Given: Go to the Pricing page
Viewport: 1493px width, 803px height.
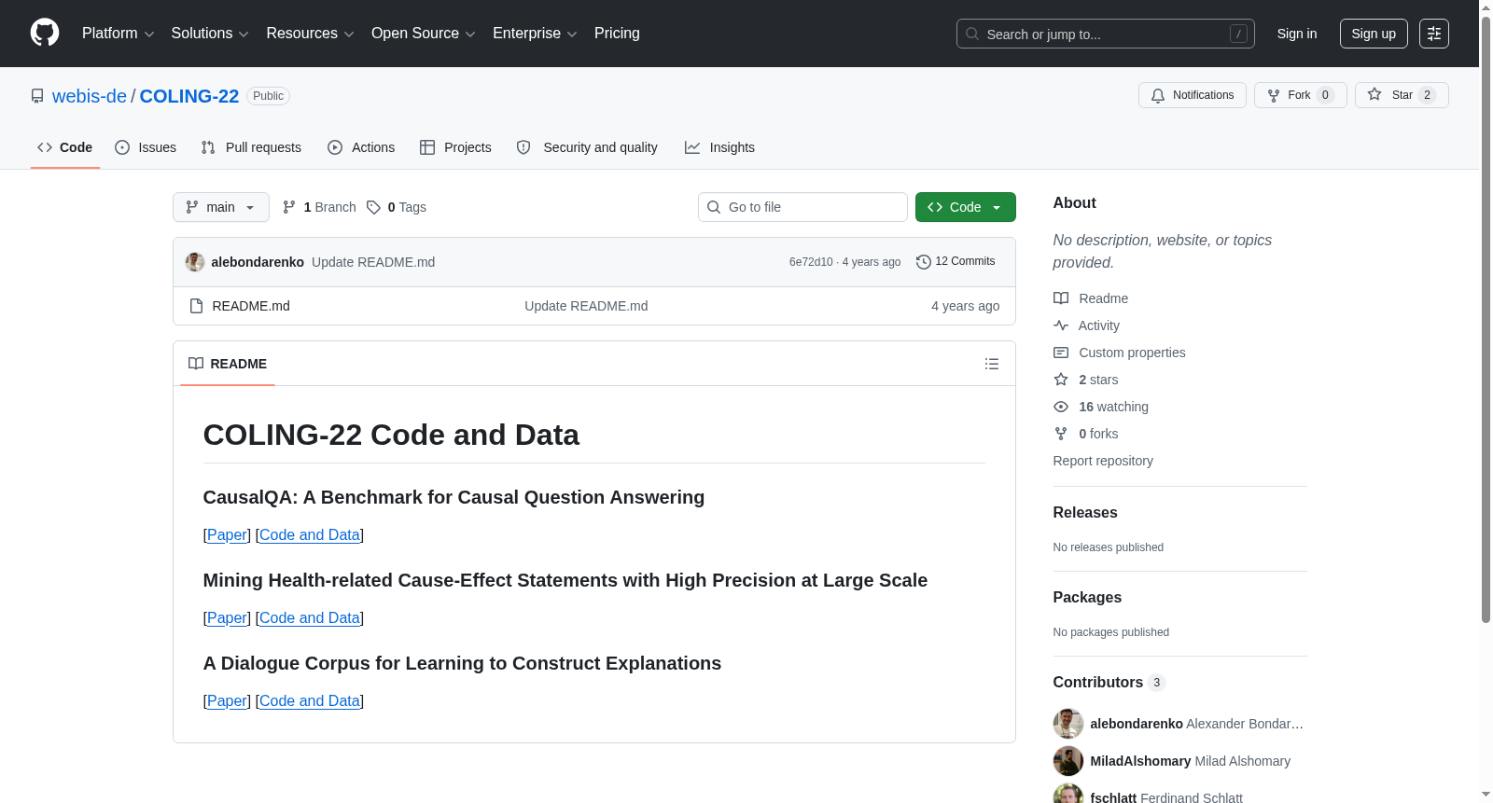Looking at the screenshot, I should click(617, 34).
